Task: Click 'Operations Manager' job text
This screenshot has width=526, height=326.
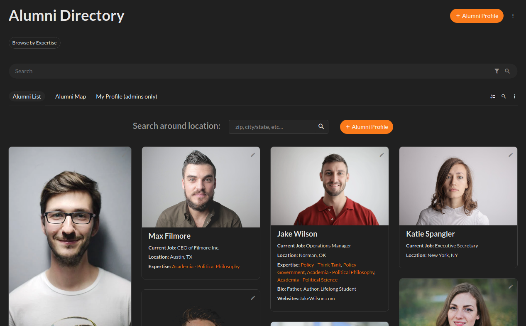Action: point(328,246)
